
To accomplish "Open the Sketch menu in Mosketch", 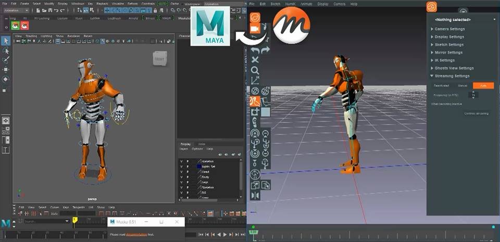I will (x=275, y=4).
